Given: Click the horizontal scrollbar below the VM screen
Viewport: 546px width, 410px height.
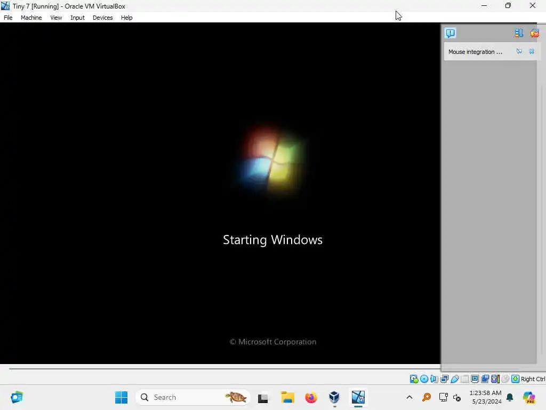Looking at the screenshot, I should [x=224, y=368].
